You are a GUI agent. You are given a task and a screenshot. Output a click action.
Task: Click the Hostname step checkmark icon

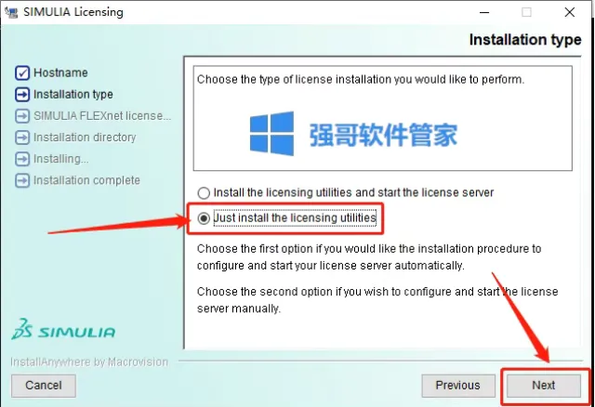tap(22, 72)
